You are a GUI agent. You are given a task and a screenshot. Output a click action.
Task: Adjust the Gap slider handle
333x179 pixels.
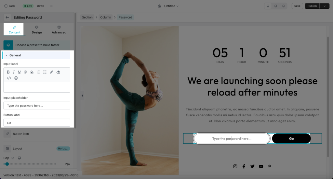point(7,164)
